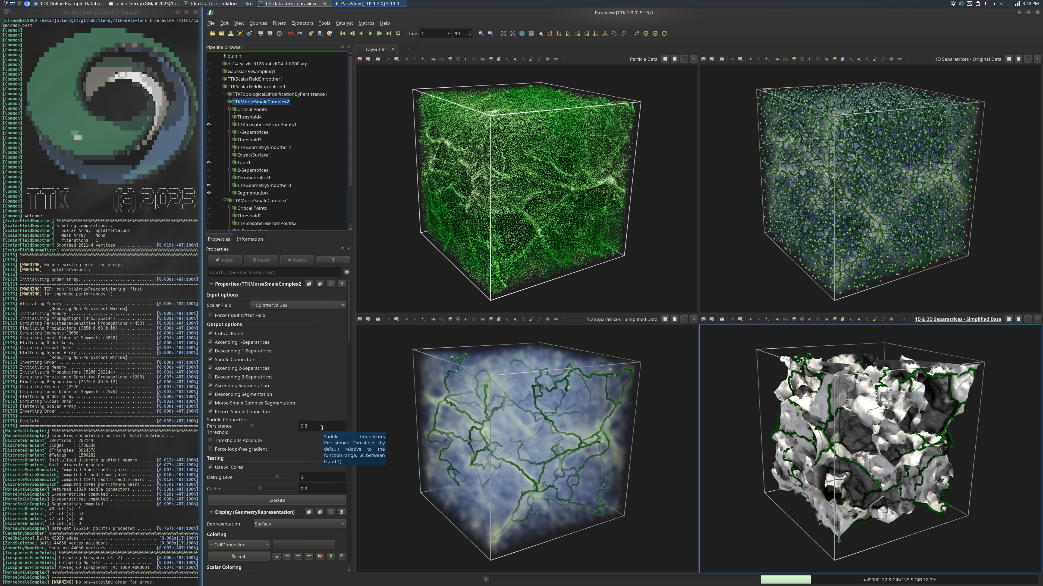
Task: Jump to the first frame
Action: [x=343, y=34]
